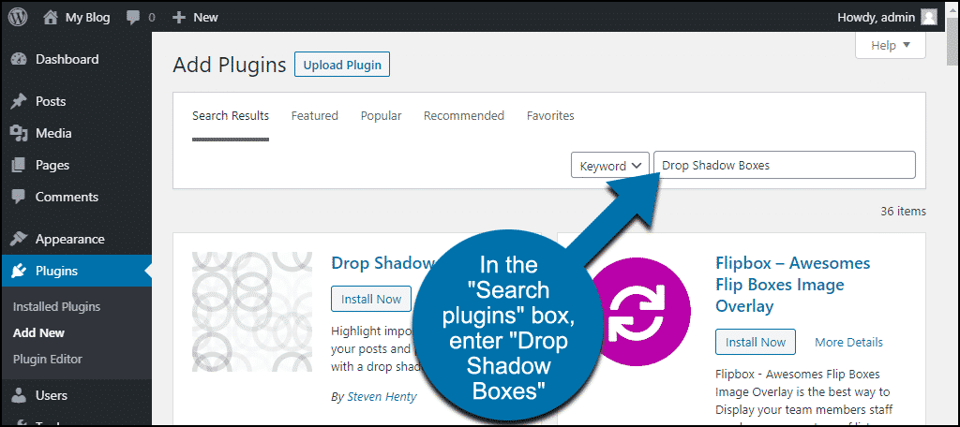Click the Dashboard gauge icon
960x427 pixels.
[x=19, y=59]
